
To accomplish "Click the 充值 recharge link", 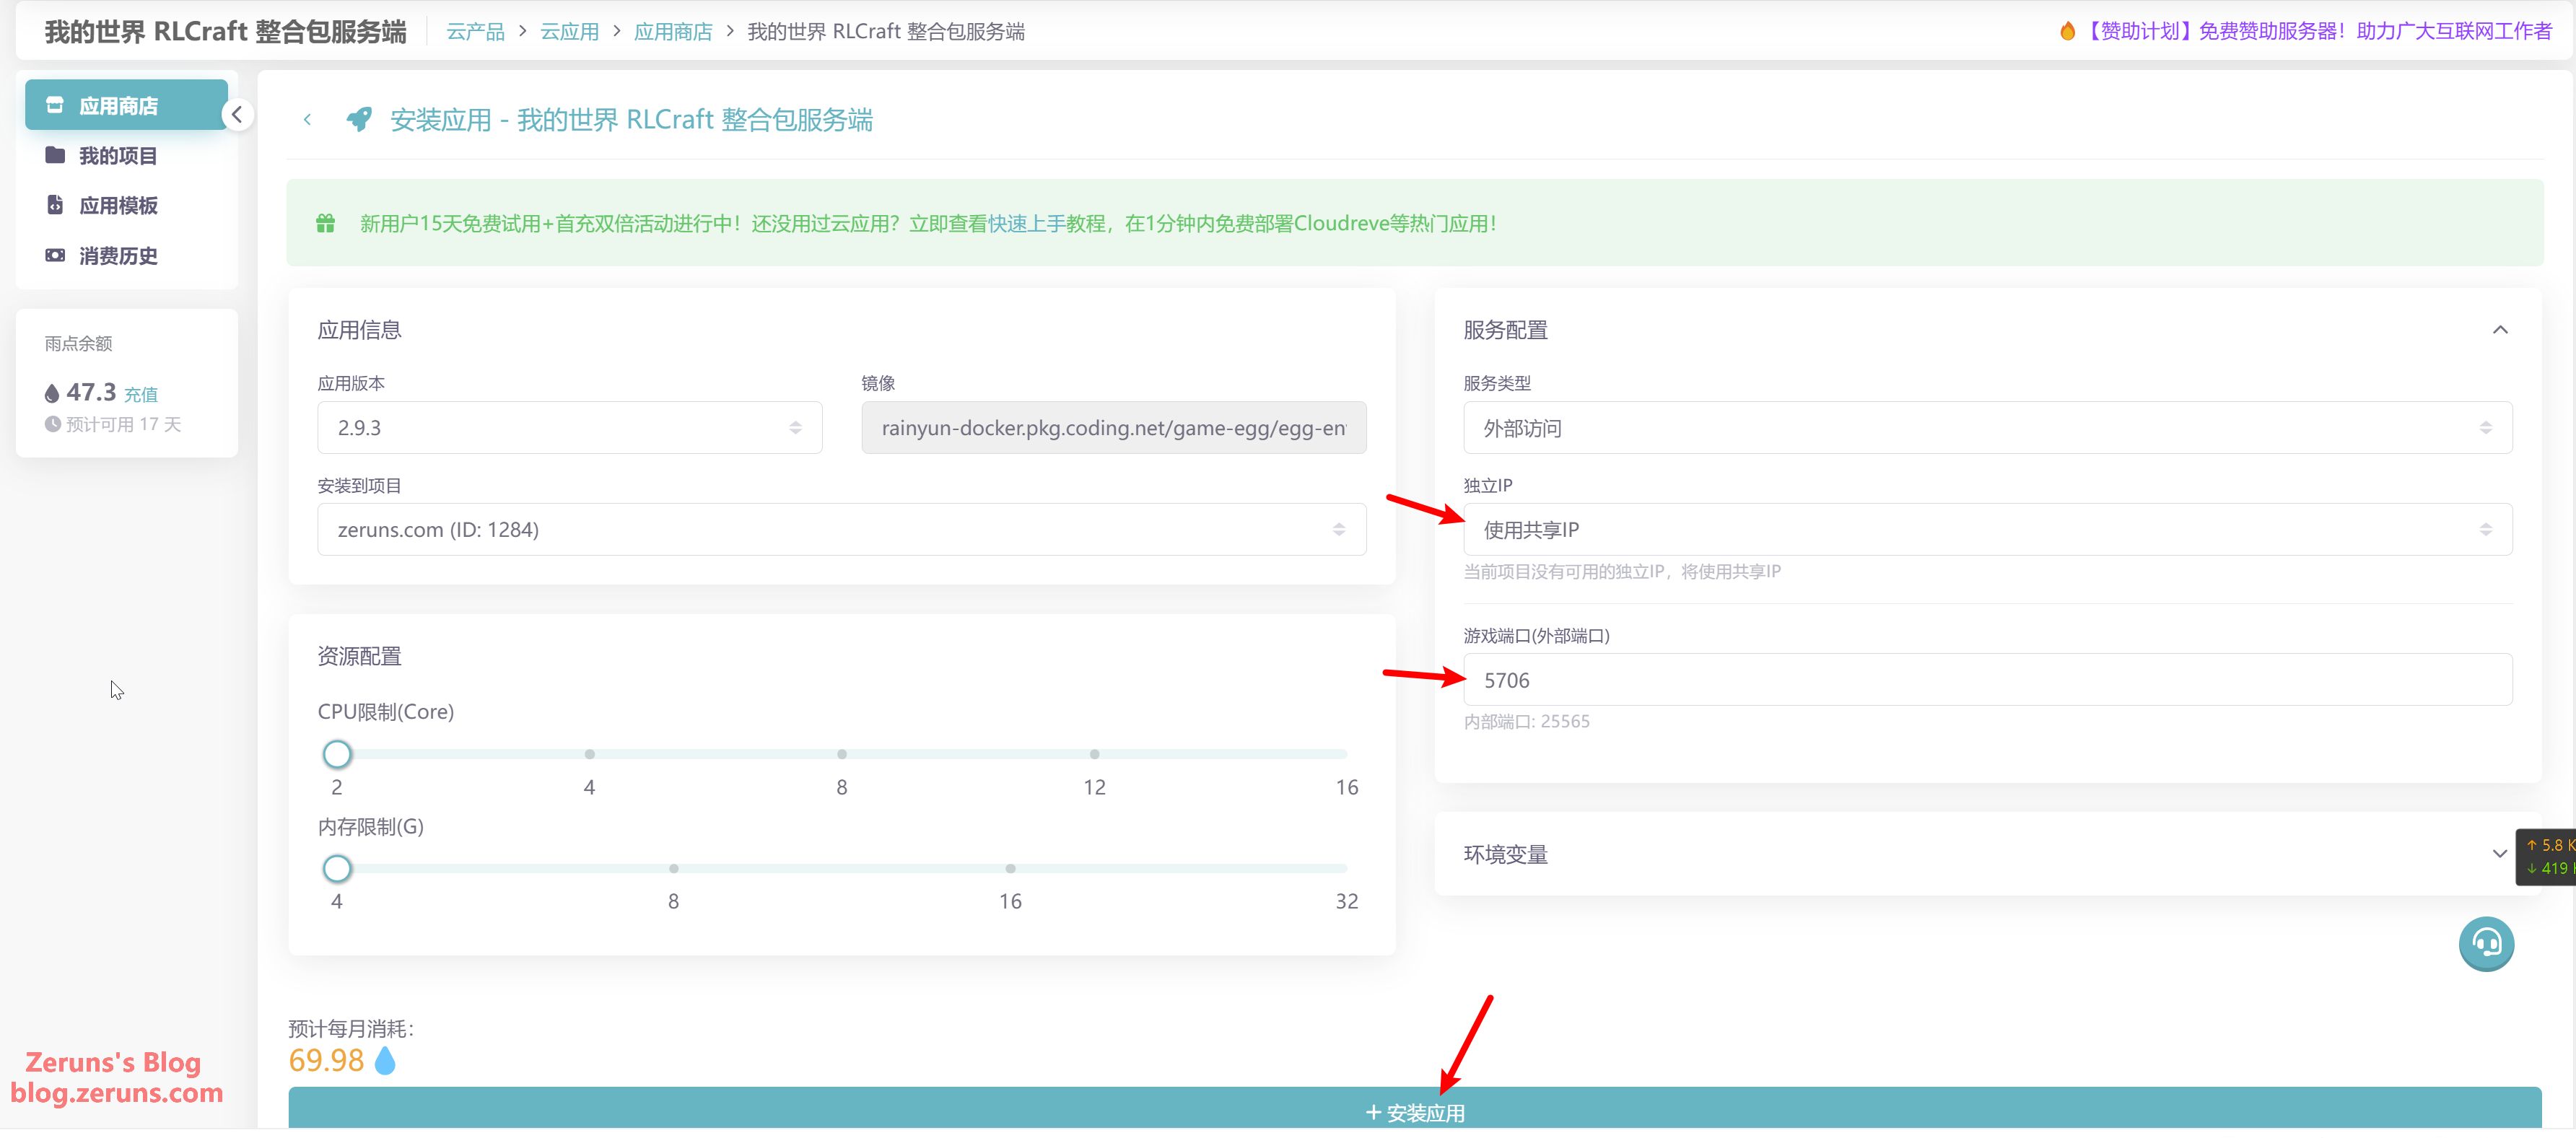I will click(x=141, y=395).
